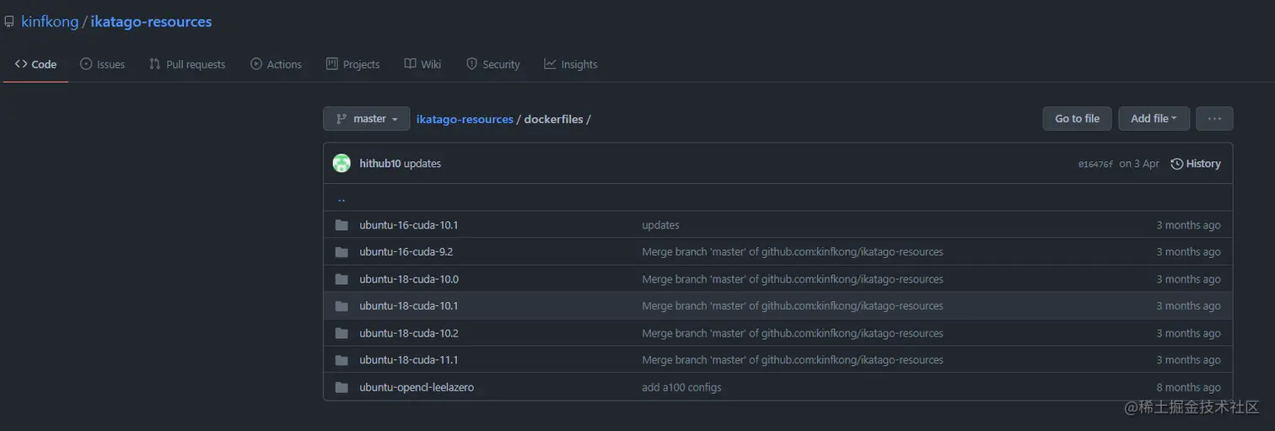The image size is (1275, 431).
Task: Open the ubuntu-opencl-leelazero folder
Action: 417,387
